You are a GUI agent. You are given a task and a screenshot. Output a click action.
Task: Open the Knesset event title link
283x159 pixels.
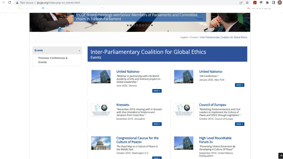[123, 105]
